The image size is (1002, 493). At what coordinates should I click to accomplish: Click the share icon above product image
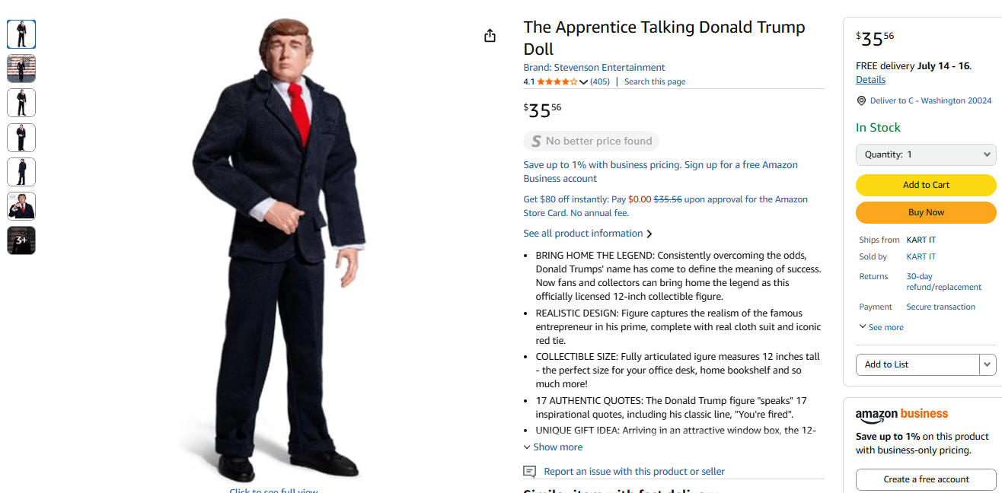[x=490, y=36]
